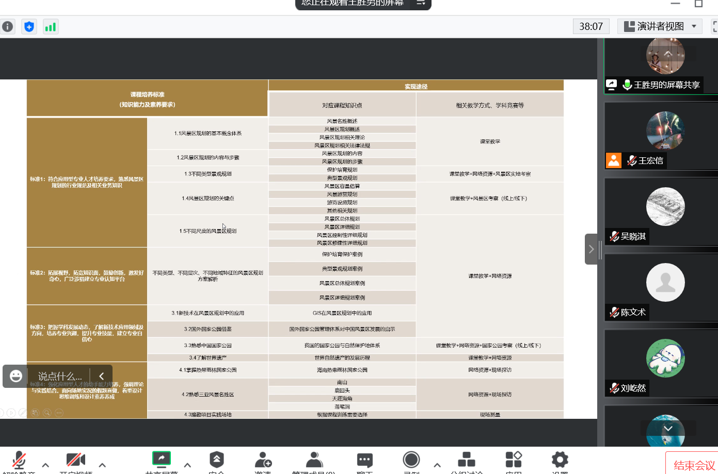Open the chat bubble icon
This screenshot has height=474, width=718.
364,460
